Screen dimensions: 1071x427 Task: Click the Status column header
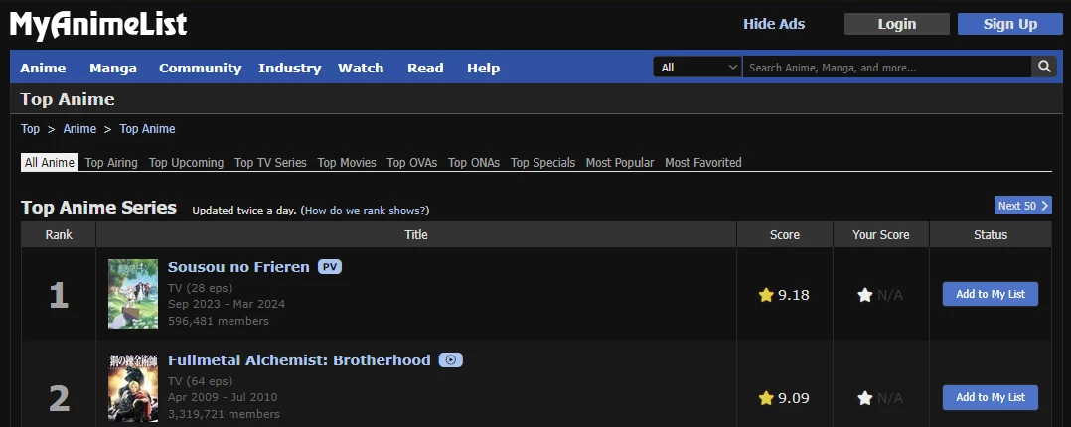coord(991,234)
